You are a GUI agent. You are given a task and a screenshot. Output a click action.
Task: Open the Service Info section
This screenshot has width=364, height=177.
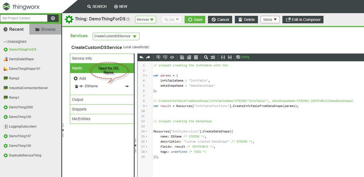tap(102, 58)
